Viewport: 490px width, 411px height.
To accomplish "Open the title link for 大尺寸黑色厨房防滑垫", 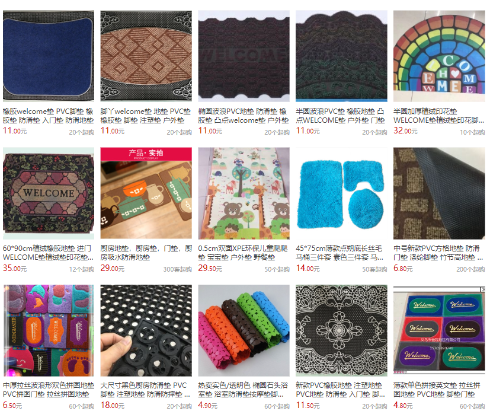I will point(145,390).
